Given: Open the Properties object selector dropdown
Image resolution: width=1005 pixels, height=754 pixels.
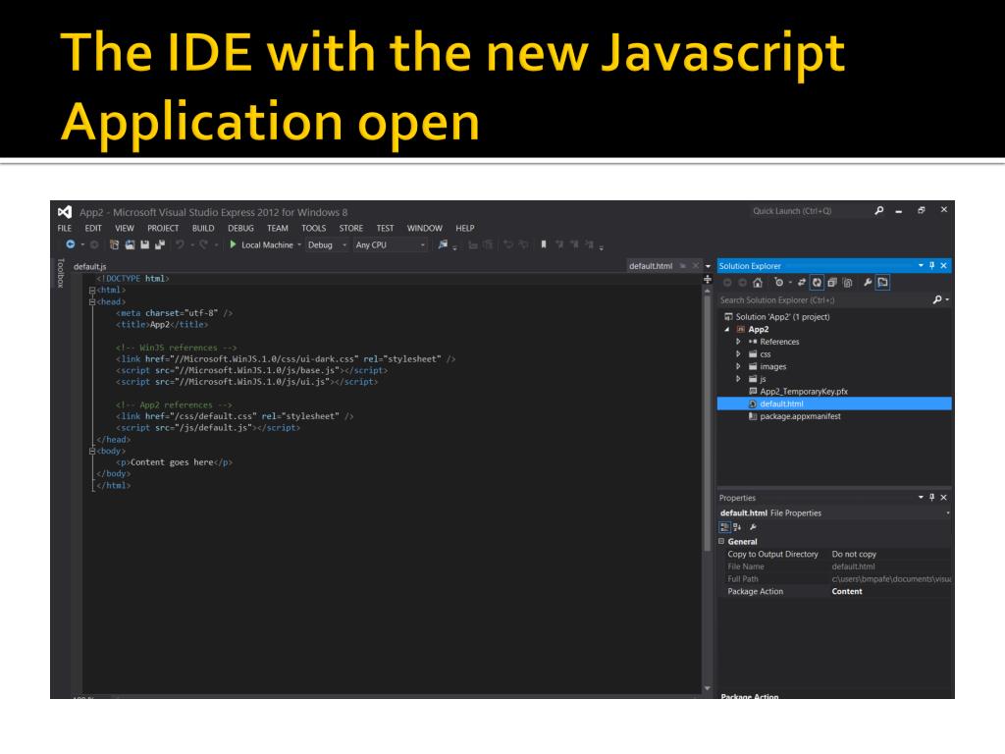Looking at the screenshot, I should [947, 512].
